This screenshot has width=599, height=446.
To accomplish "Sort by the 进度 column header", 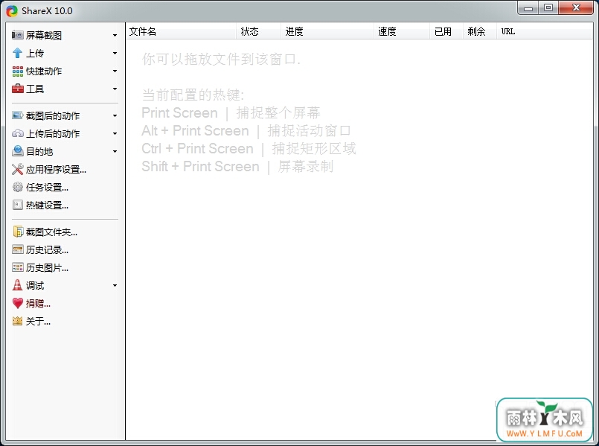I will [x=327, y=31].
